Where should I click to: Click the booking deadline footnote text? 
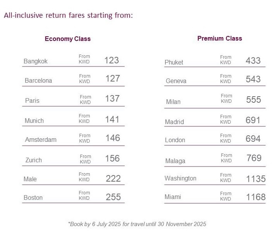[x=137, y=224]
